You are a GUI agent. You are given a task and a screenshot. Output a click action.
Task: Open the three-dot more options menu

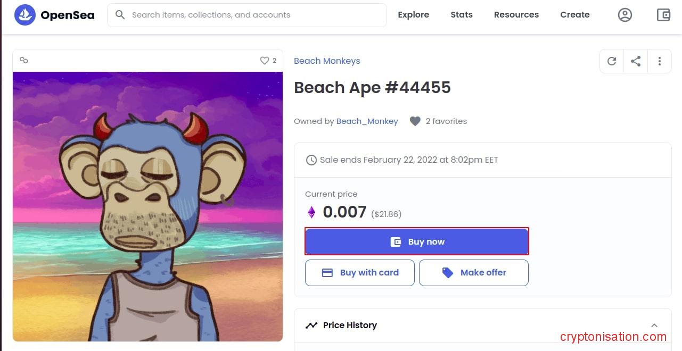(660, 61)
